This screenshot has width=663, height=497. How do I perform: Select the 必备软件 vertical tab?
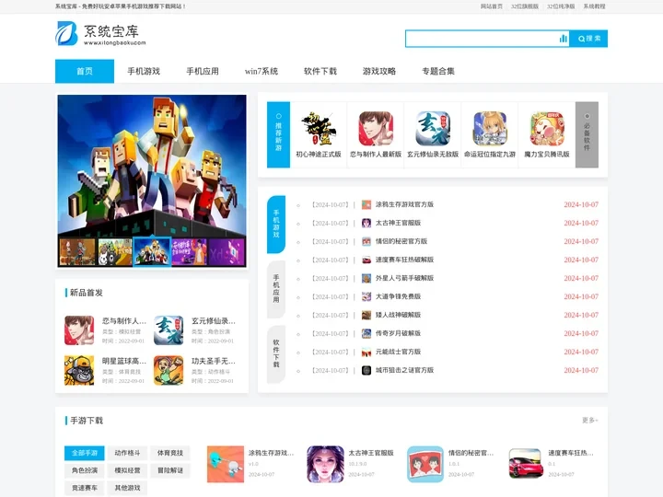point(587,134)
